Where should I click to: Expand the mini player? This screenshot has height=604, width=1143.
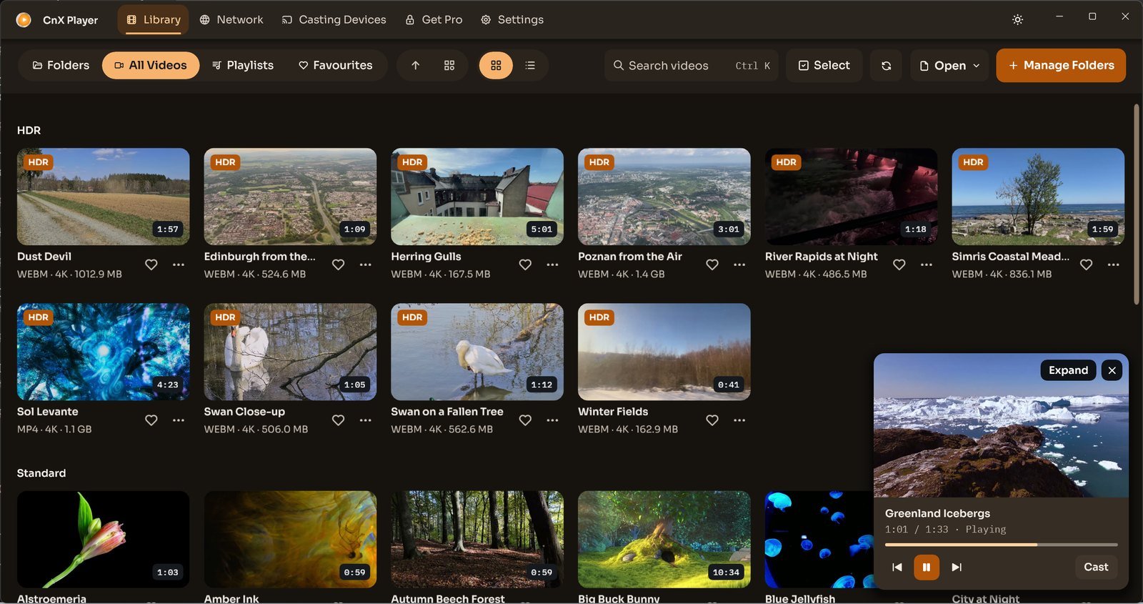point(1068,370)
